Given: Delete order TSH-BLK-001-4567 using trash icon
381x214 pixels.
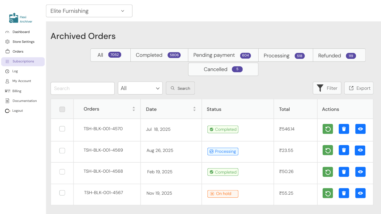Looking at the screenshot, I should (344, 193).
